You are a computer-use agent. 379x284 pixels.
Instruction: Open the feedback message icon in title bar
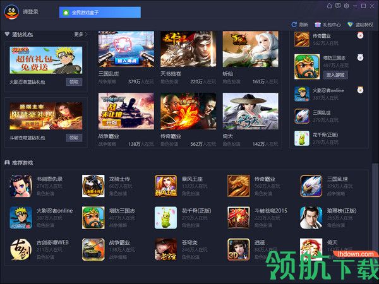tap(338, 6)
